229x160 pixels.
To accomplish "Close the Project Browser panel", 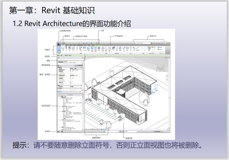I will coord(83,95).
